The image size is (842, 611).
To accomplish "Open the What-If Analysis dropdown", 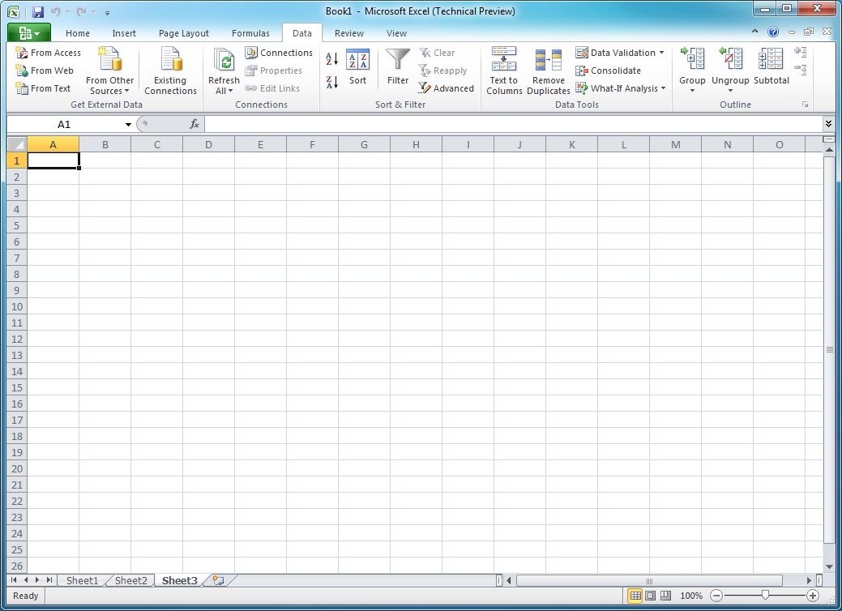I will [621, 88].
